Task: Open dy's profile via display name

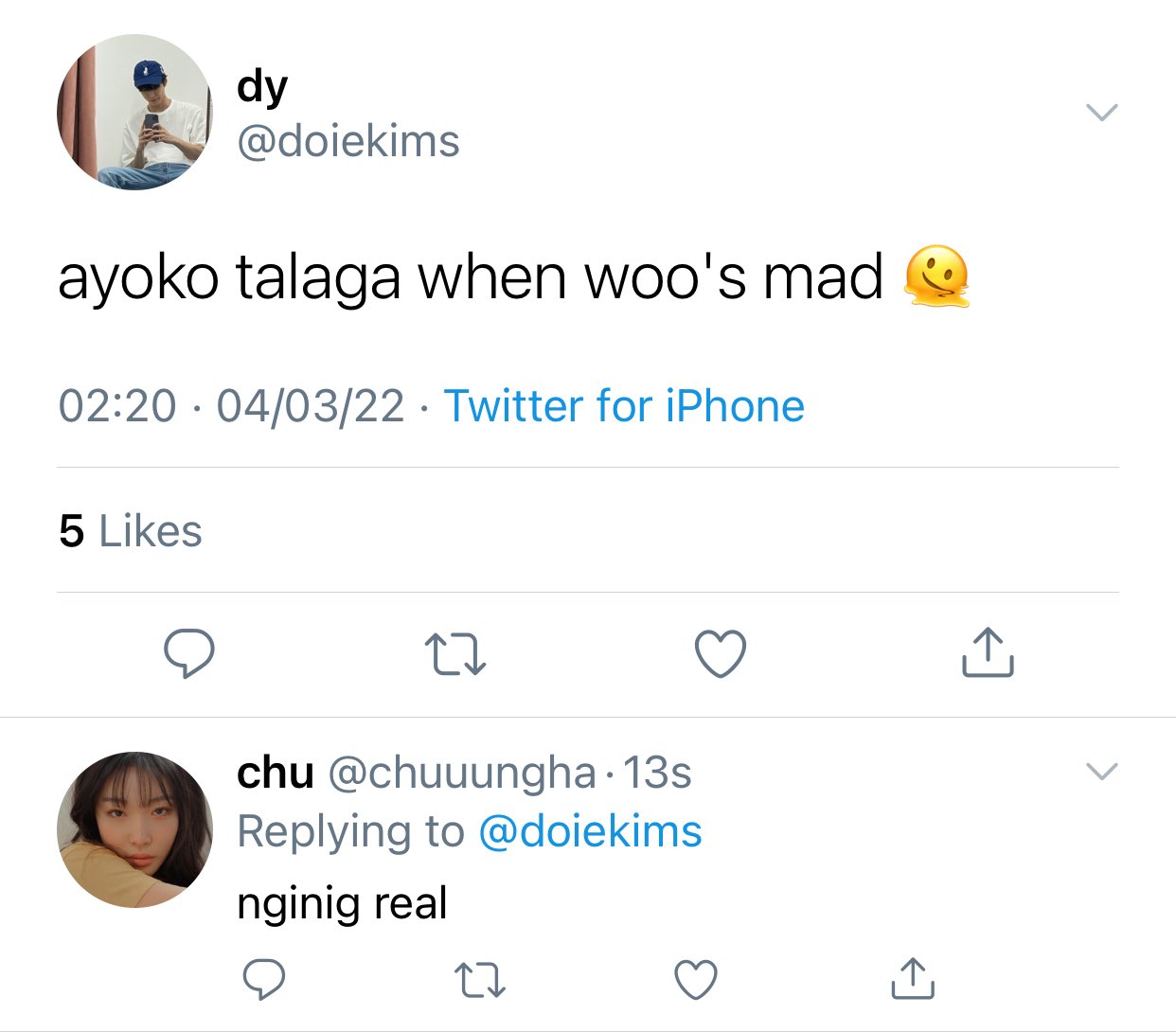Action: coord(262,87)
